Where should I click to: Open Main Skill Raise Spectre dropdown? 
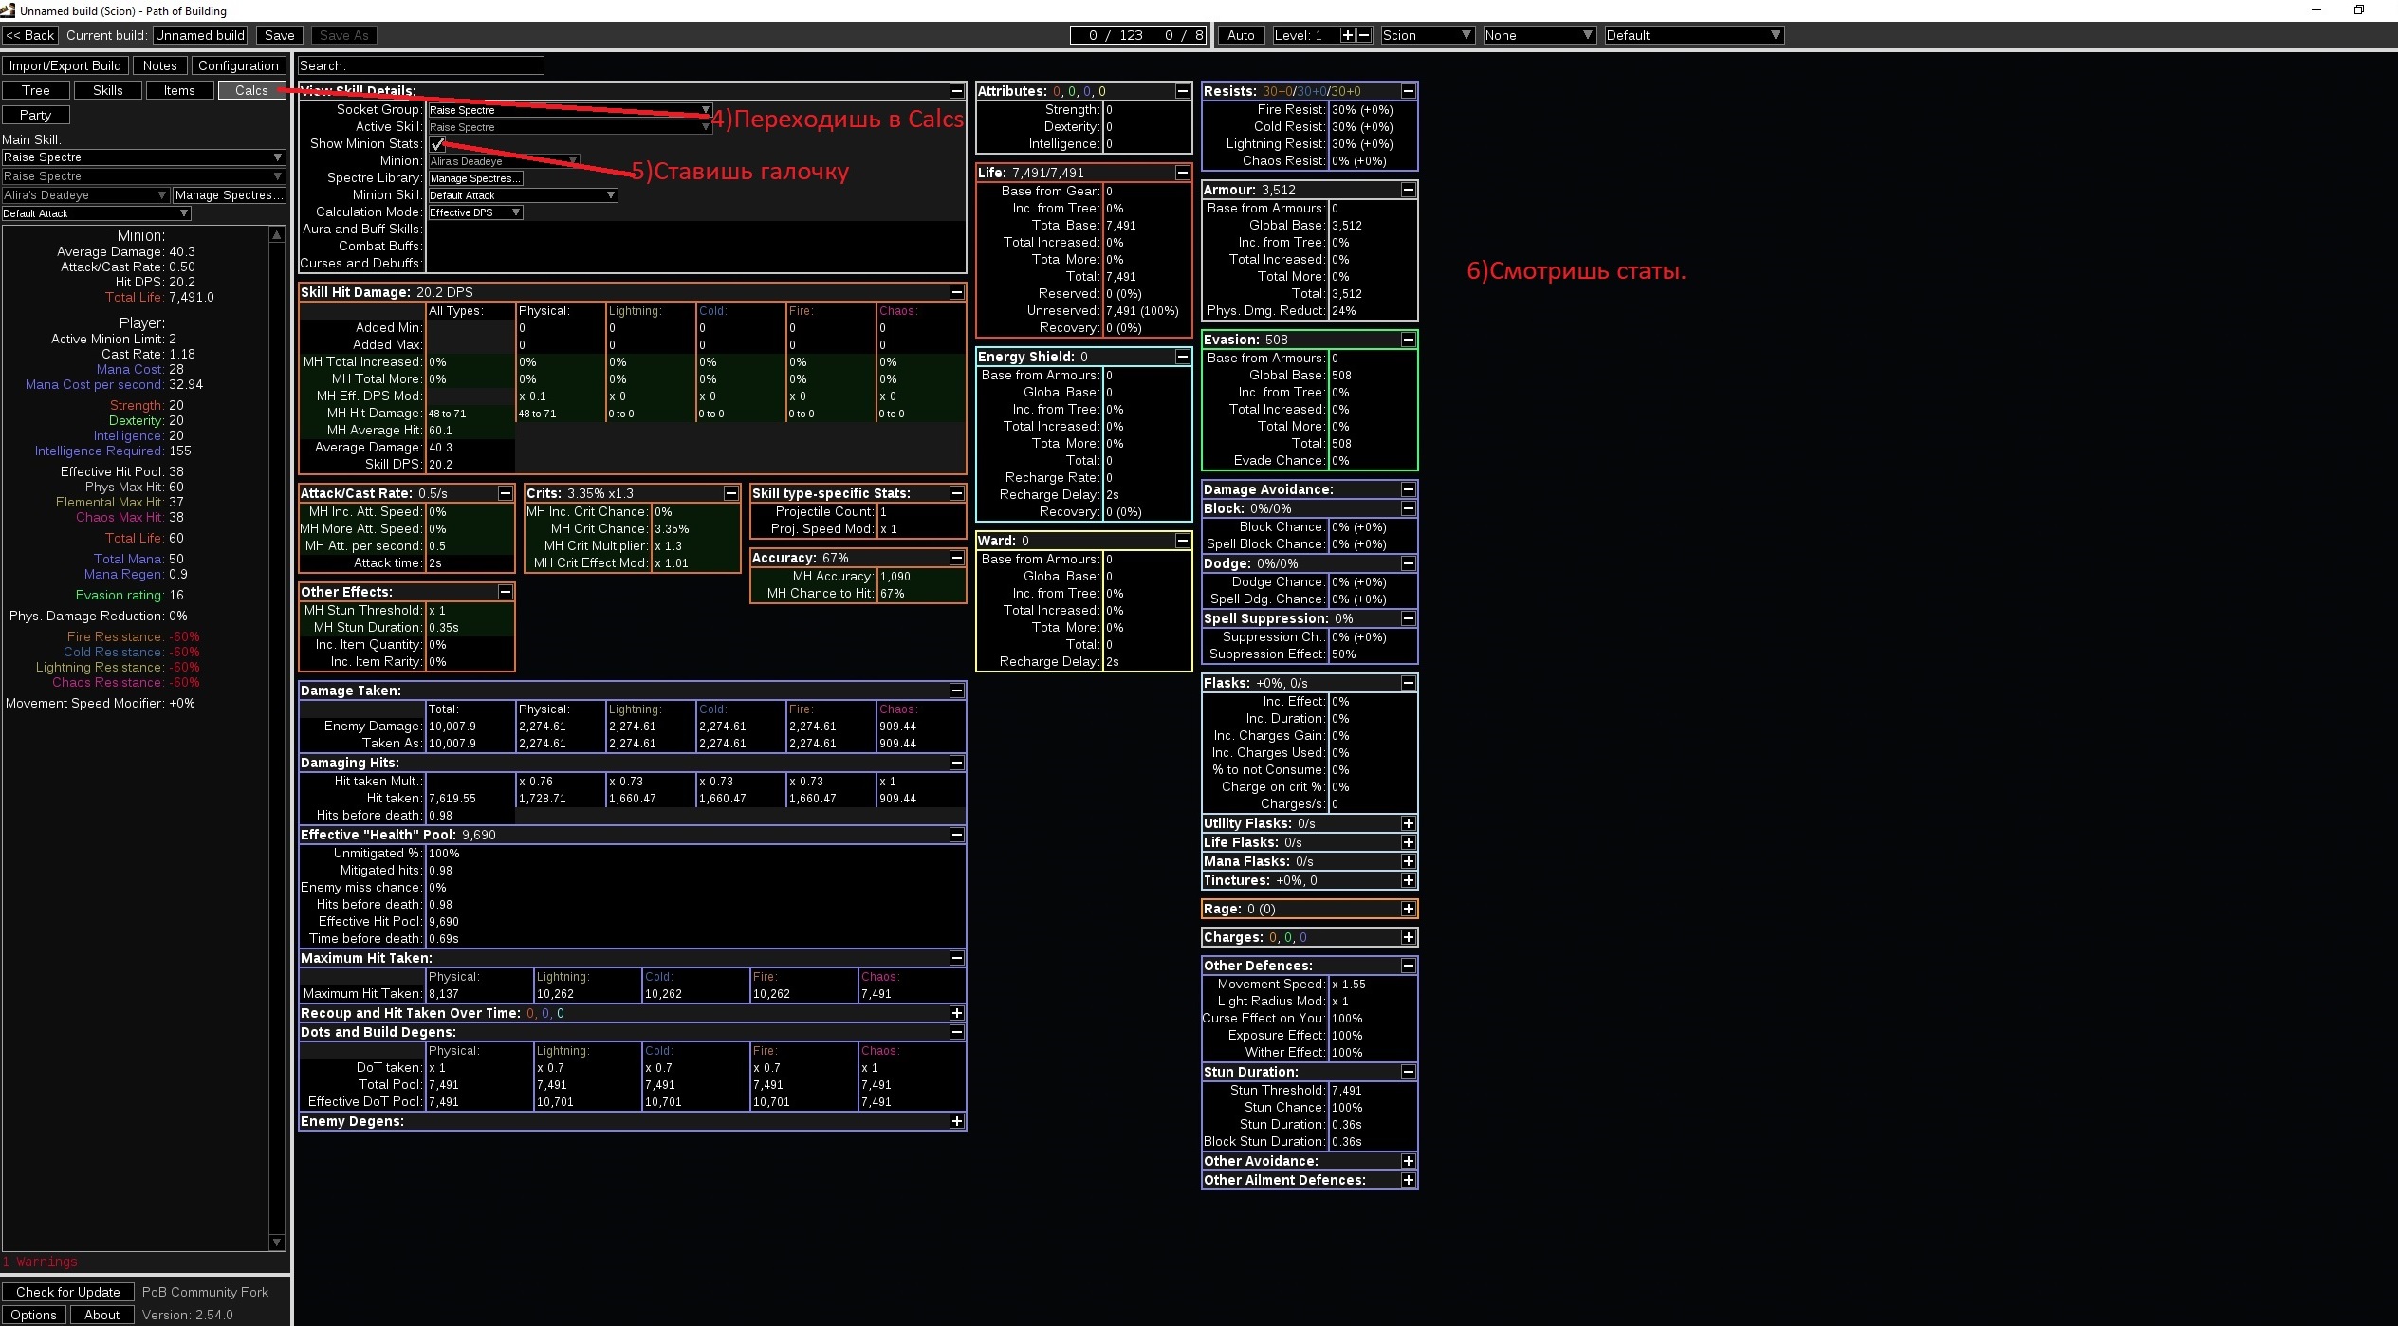click(x=143, y=157)
